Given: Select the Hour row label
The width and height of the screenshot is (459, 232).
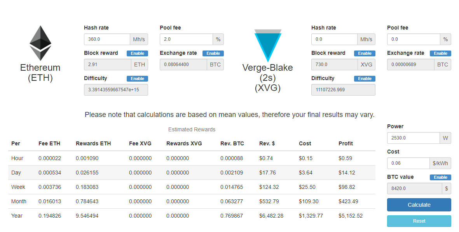Looking at the screenshot, I should tap(17, 158).
